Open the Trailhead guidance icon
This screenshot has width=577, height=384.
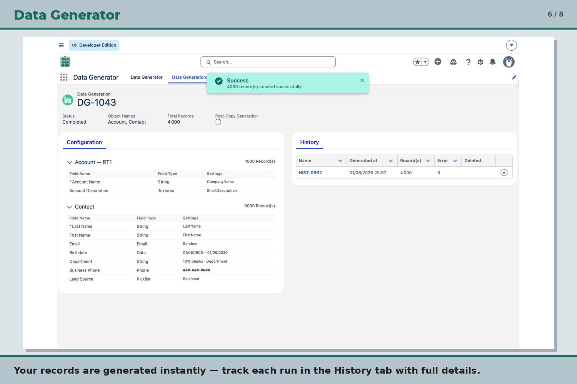pyautogui.click(x=454, y=62)
